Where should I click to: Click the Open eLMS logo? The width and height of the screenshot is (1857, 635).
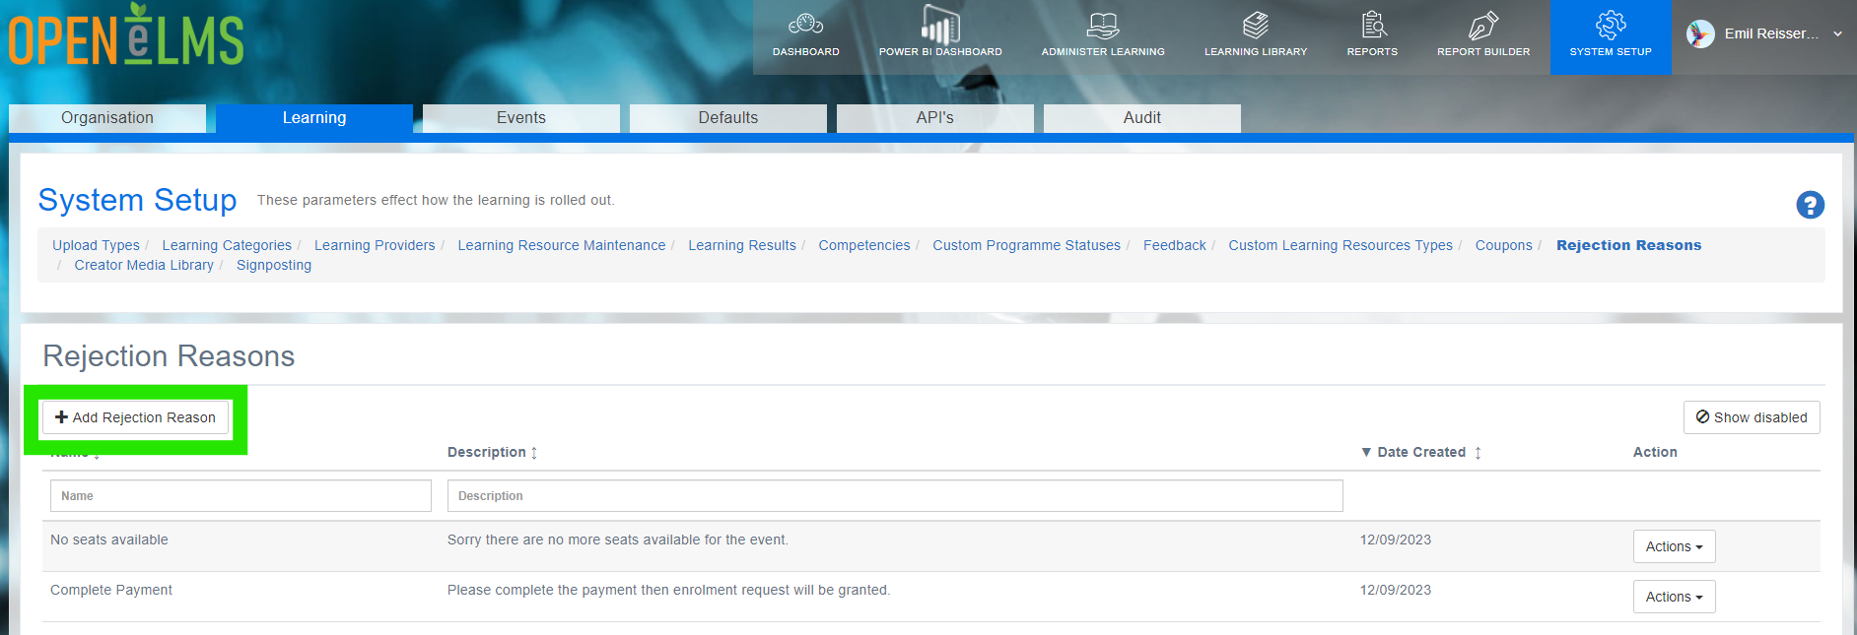click(126, 35)
